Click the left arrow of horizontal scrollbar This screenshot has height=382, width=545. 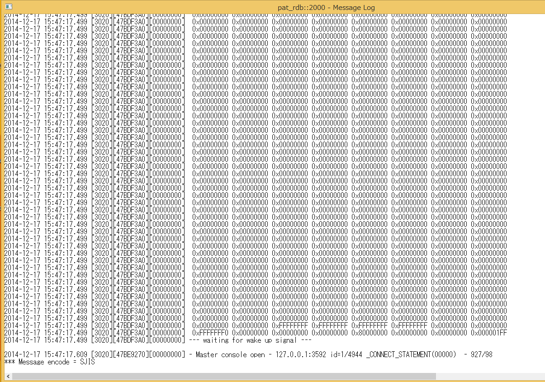(x=8, y=376)
